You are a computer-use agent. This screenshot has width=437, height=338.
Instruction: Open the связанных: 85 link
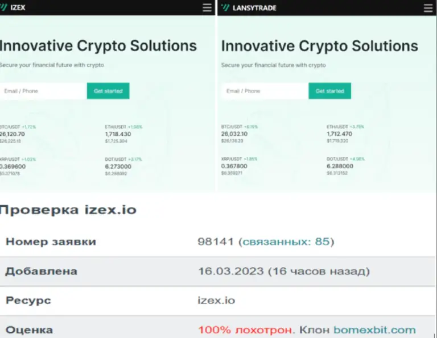(x=286, y=241)
